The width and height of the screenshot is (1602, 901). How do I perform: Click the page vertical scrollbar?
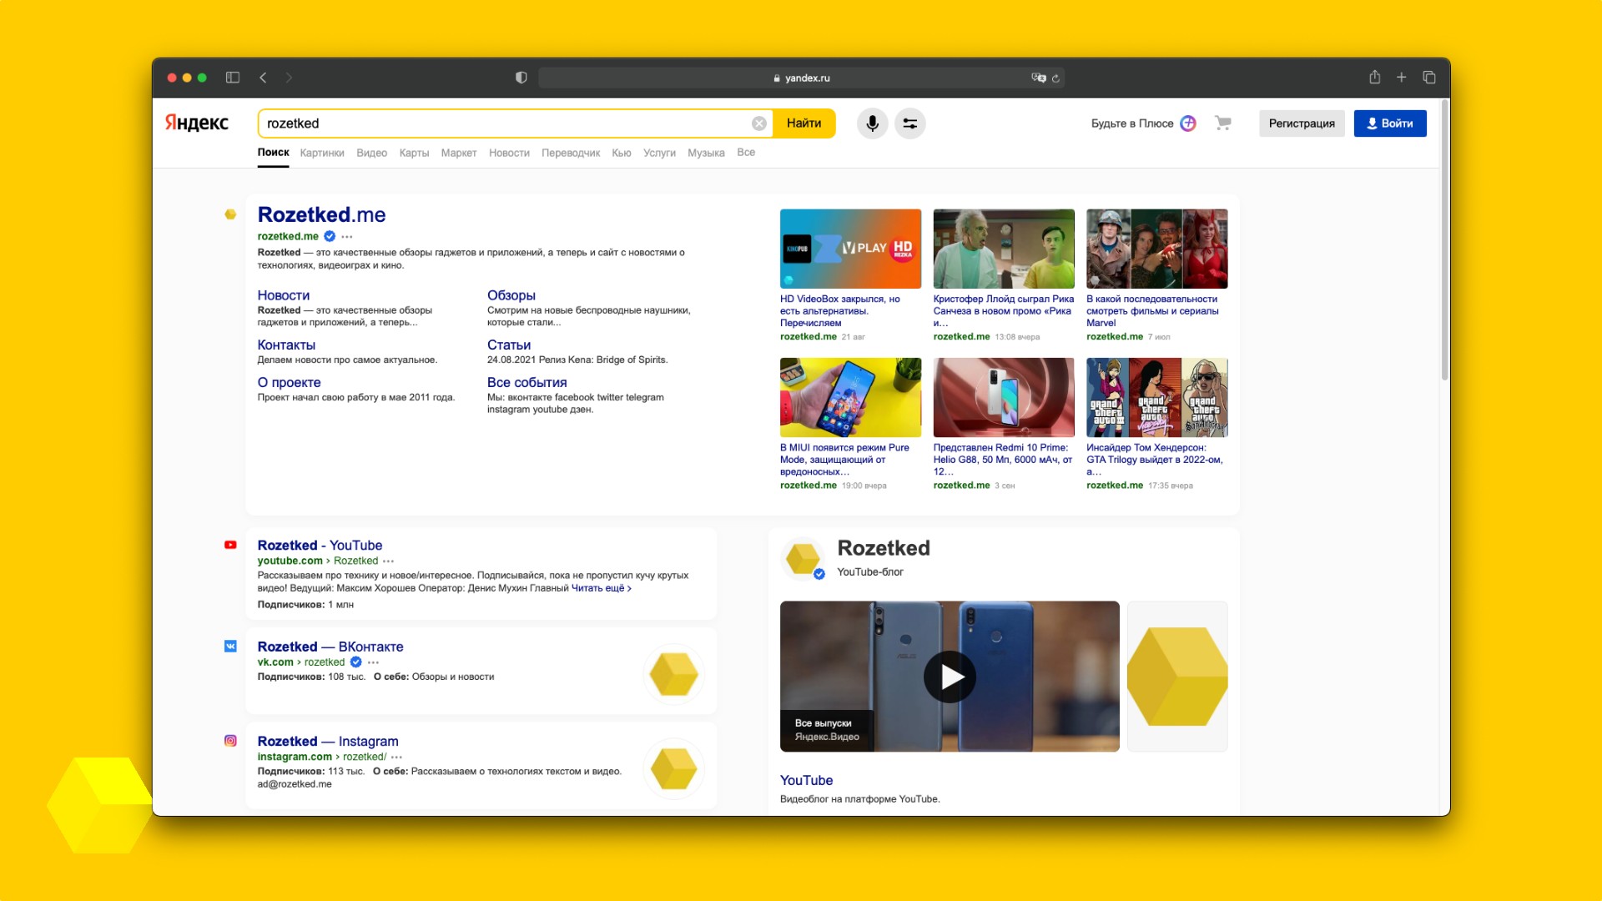(x=1444, y=242)
